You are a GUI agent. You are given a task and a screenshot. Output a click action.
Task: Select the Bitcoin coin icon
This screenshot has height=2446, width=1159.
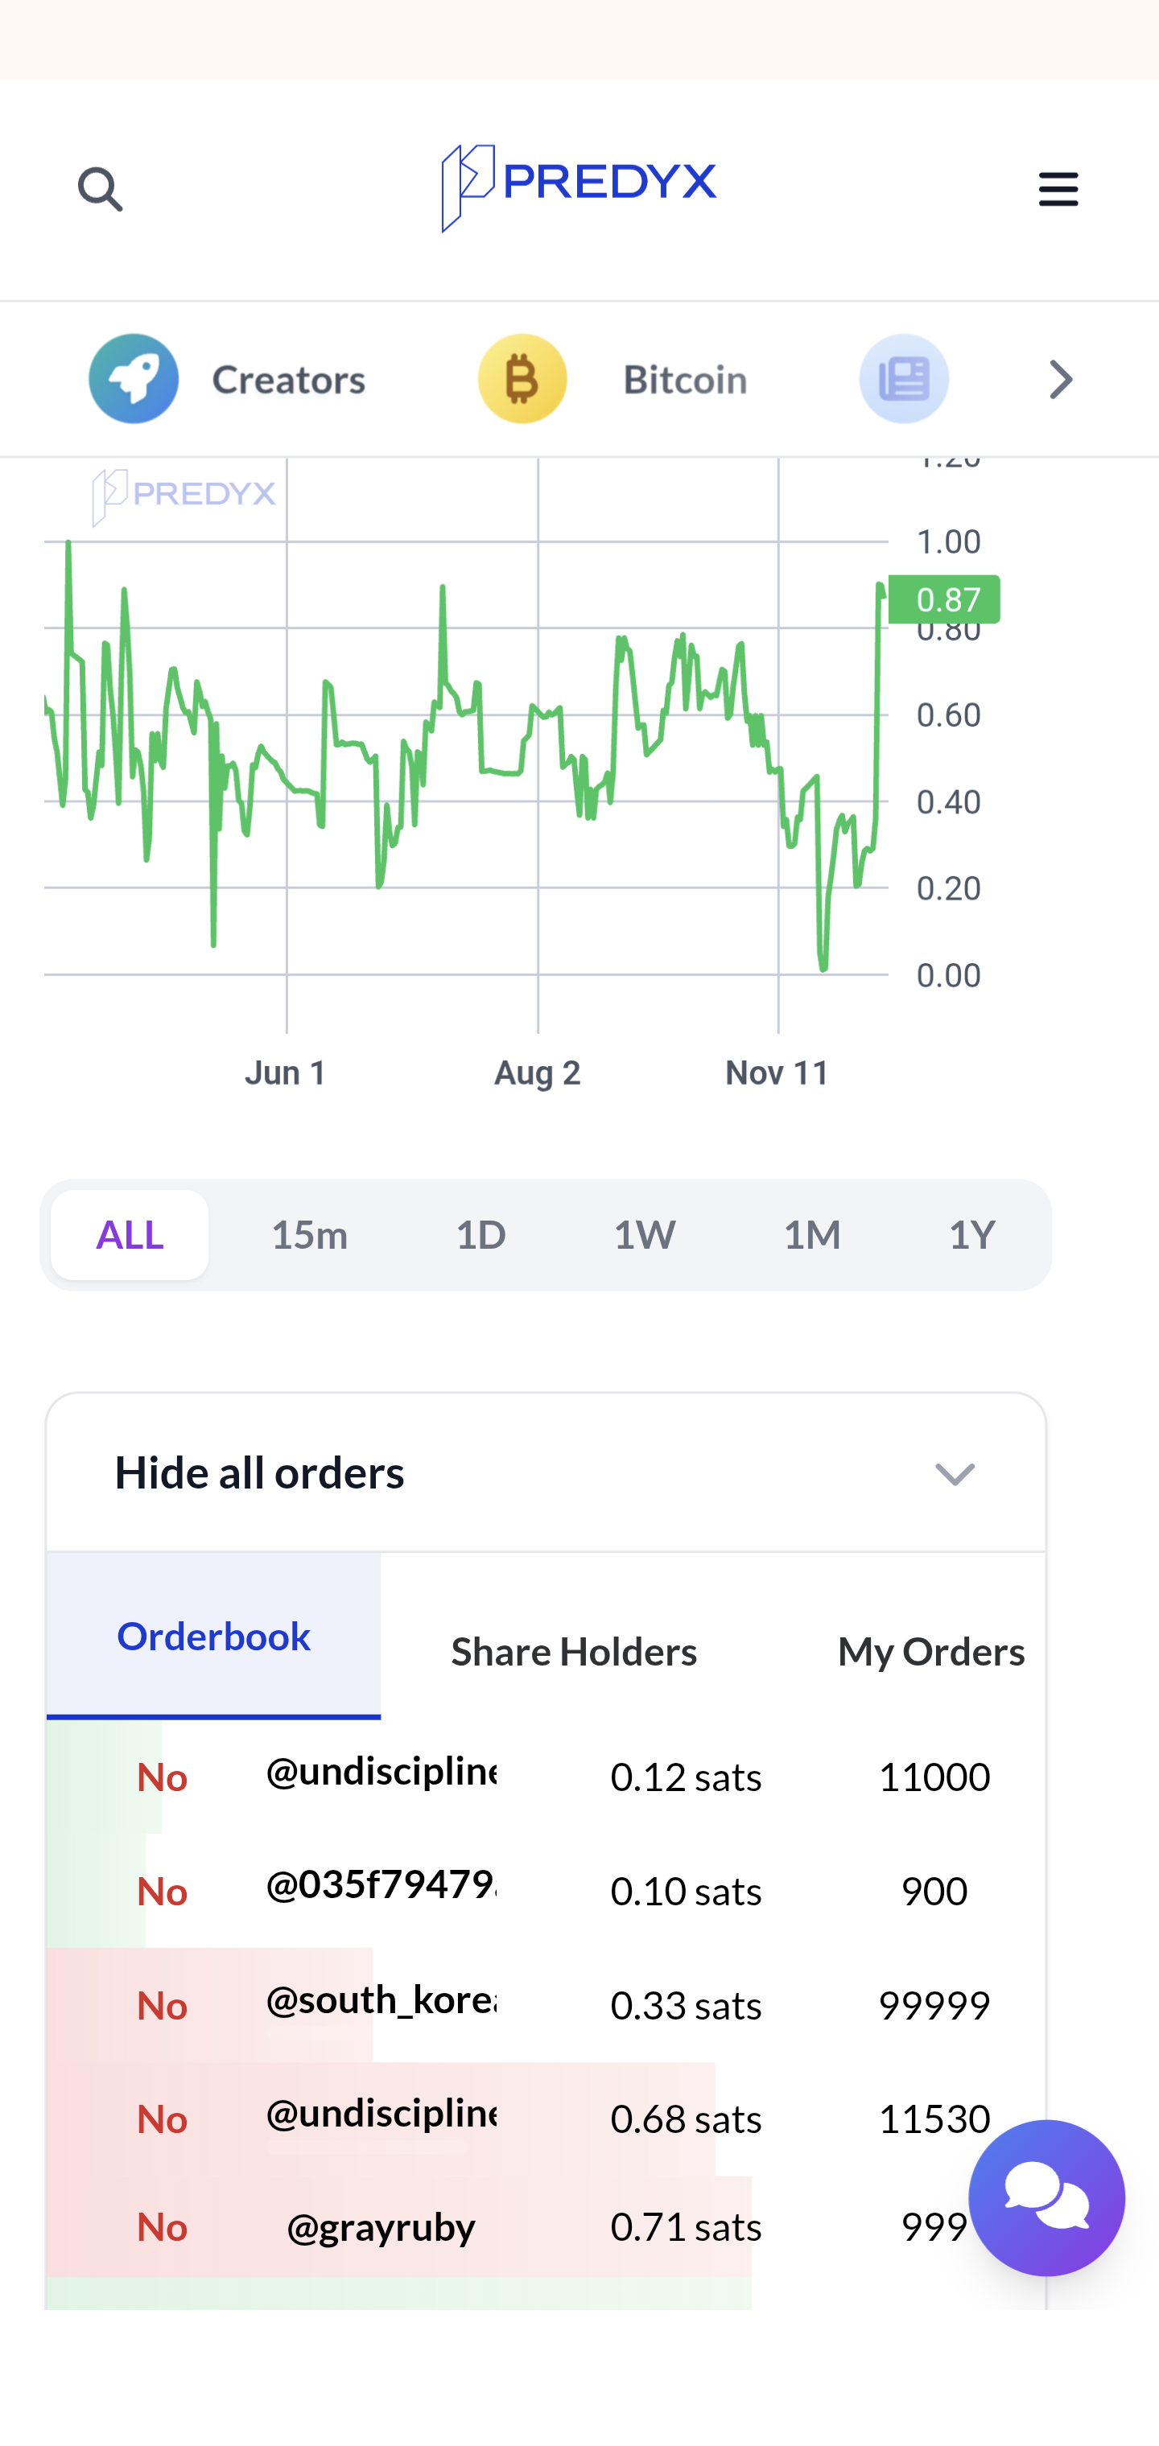point(522,379)
